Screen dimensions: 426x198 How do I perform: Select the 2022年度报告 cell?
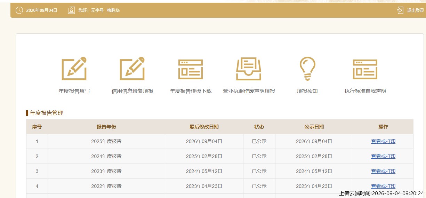coord(106,187)
